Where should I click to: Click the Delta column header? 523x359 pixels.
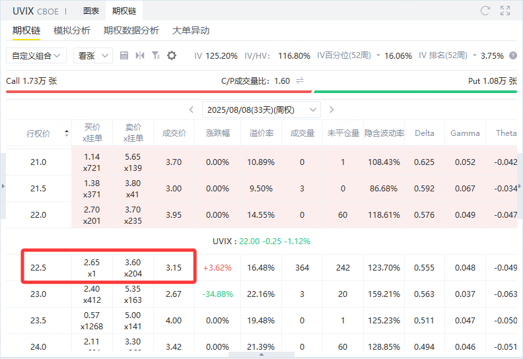click(x=425, y=133)
